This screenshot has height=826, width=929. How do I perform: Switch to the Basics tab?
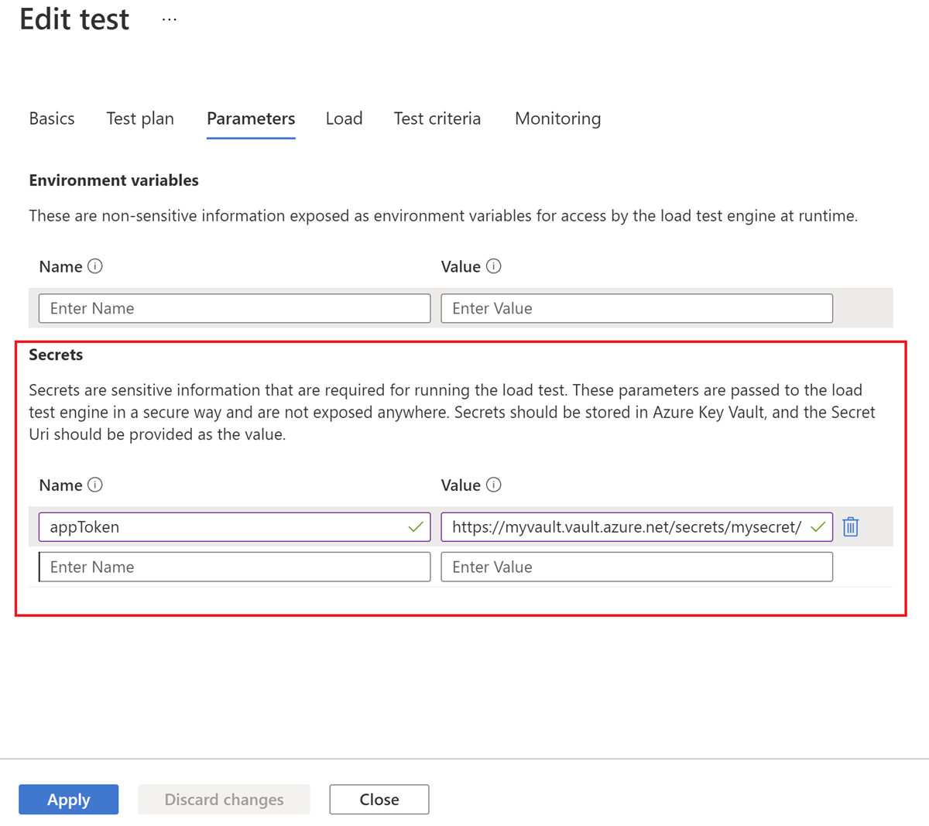tap(51, 118)
